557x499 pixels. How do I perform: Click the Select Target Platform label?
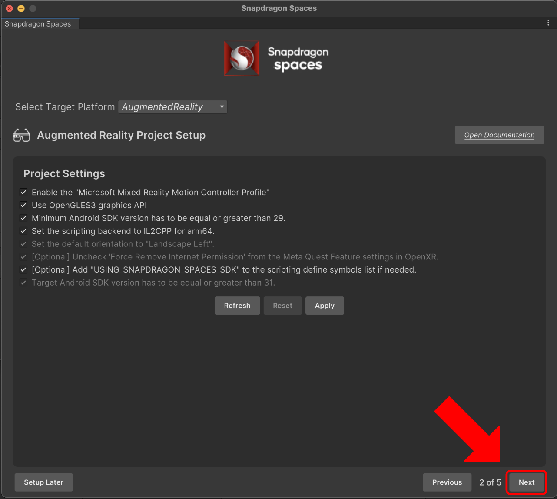pyautogui.click(x=65, y=107)
